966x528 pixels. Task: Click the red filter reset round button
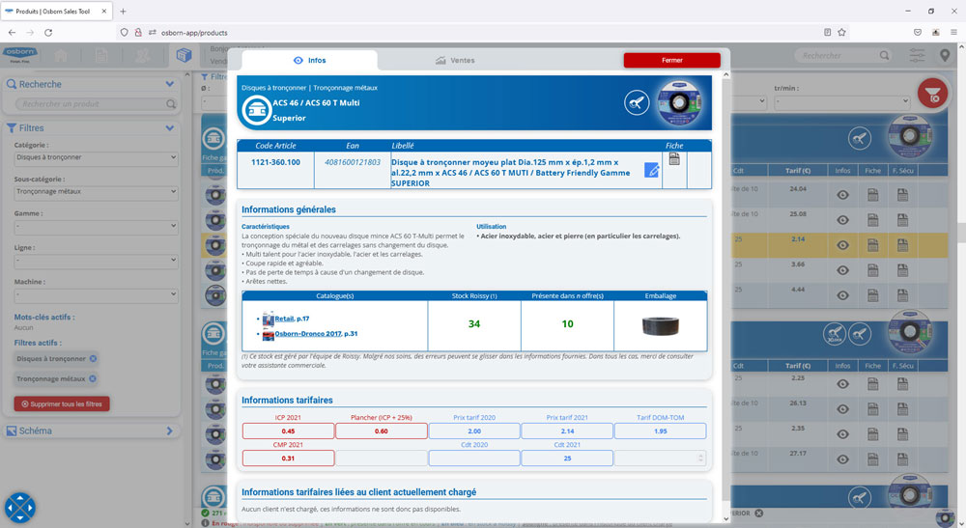933,94
